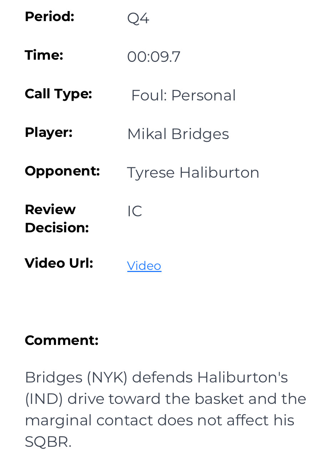Select the Foul: Personal text
332x455 pixels.
tap(183, 95)
